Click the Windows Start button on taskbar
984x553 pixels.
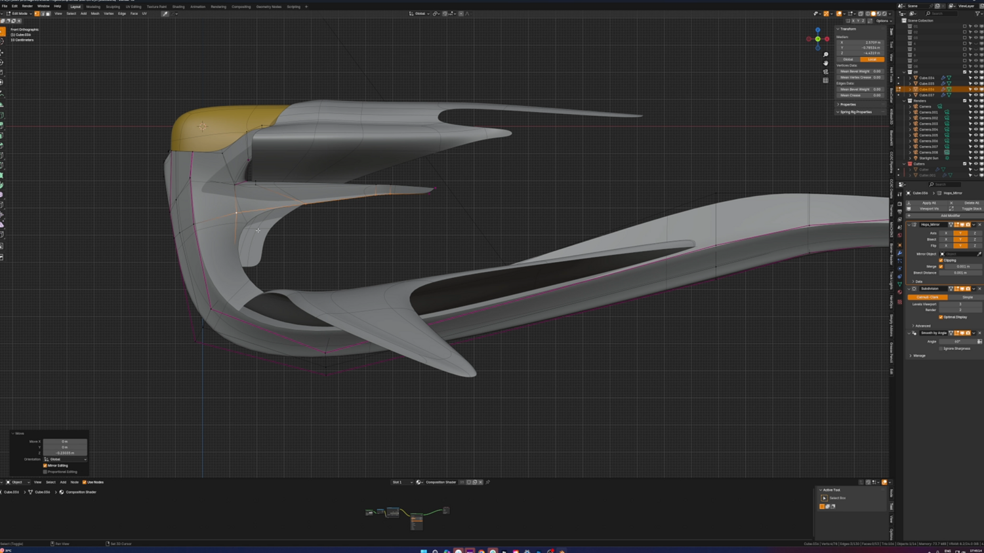[x=424, y=551]
